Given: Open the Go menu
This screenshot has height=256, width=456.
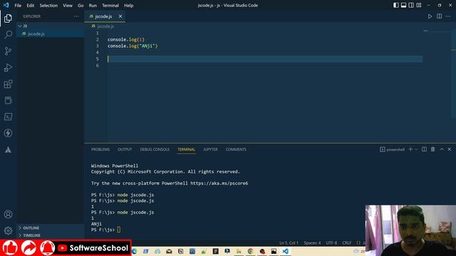Looking at the screenshot, I should click(81, 5).
